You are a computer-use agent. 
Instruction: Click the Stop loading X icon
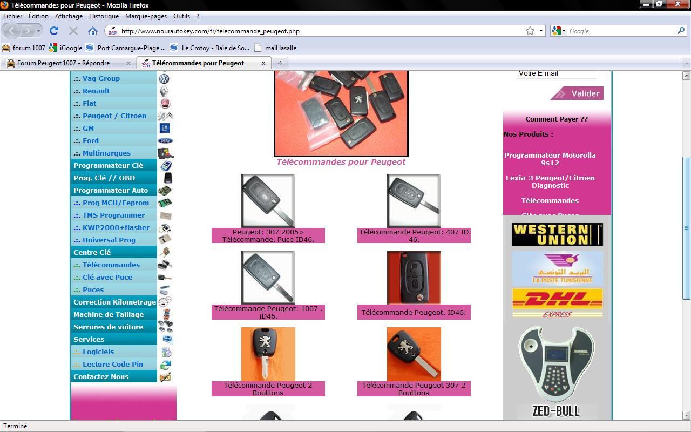pyautogui.click(x=73, y=31)
